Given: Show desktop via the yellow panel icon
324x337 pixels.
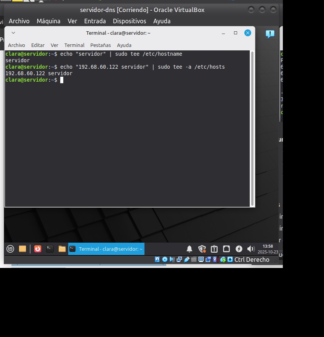Looking at the screenshot, I should 22,249.
